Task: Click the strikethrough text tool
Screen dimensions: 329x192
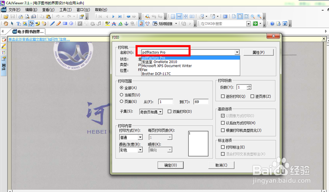Action: tap(114, 24)
